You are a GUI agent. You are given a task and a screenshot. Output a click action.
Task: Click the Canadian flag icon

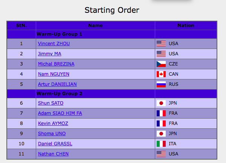tap(161, 74)
